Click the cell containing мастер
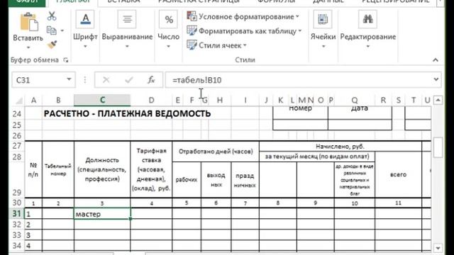This screenshot has width=454, height=255. point(102,214)
